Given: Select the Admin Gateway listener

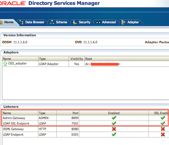Looking at the screenshot, I should coord(14,118).
